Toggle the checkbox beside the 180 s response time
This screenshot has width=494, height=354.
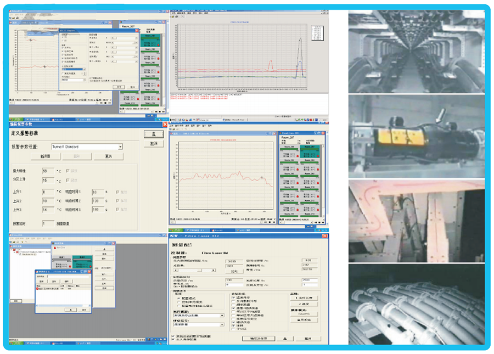tap(117, 210)
